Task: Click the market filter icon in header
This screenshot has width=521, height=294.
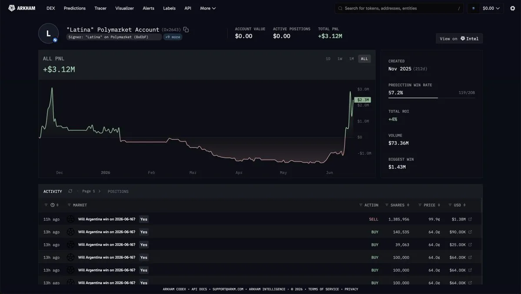Action: [69, 205]
